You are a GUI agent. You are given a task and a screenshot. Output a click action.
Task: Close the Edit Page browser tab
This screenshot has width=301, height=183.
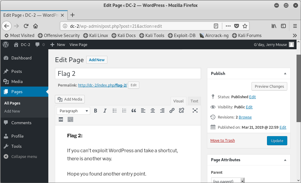click(62, 15)
